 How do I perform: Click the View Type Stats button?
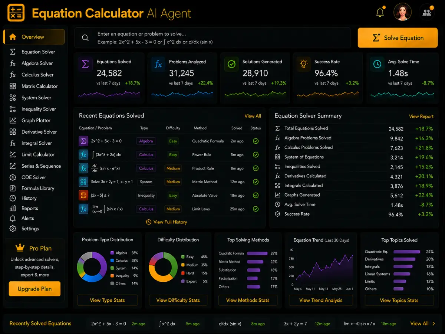coord(107,300)
